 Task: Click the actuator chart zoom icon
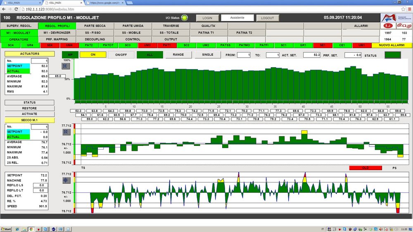point(66,66)
